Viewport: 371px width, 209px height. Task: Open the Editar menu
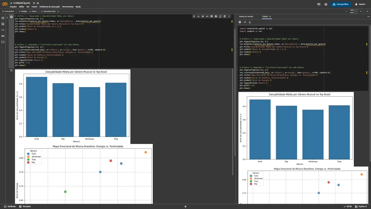pos(22,7)
